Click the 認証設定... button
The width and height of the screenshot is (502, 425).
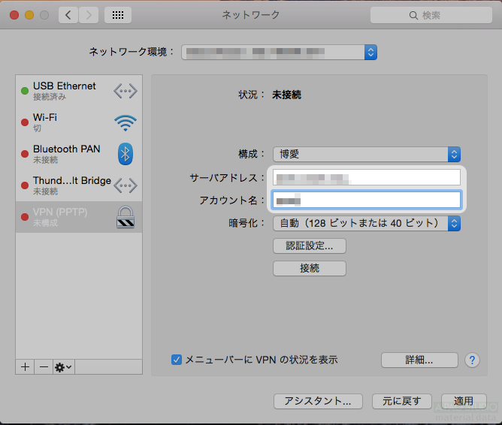coord(309,246)
